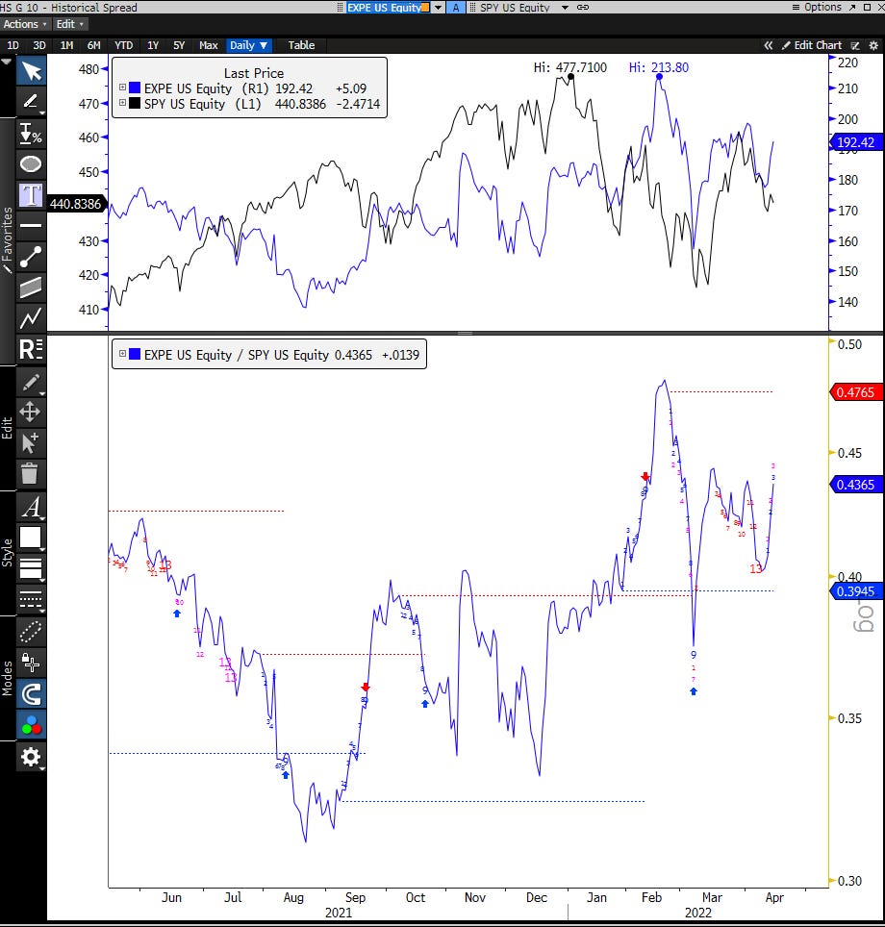
Task: Click the edit annotation pencil icon
Action: pos(31,382)
